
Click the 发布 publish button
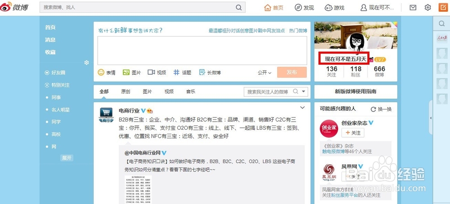pos(292,72)
